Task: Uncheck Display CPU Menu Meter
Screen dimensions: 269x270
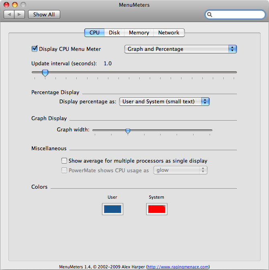Action: 35,49
